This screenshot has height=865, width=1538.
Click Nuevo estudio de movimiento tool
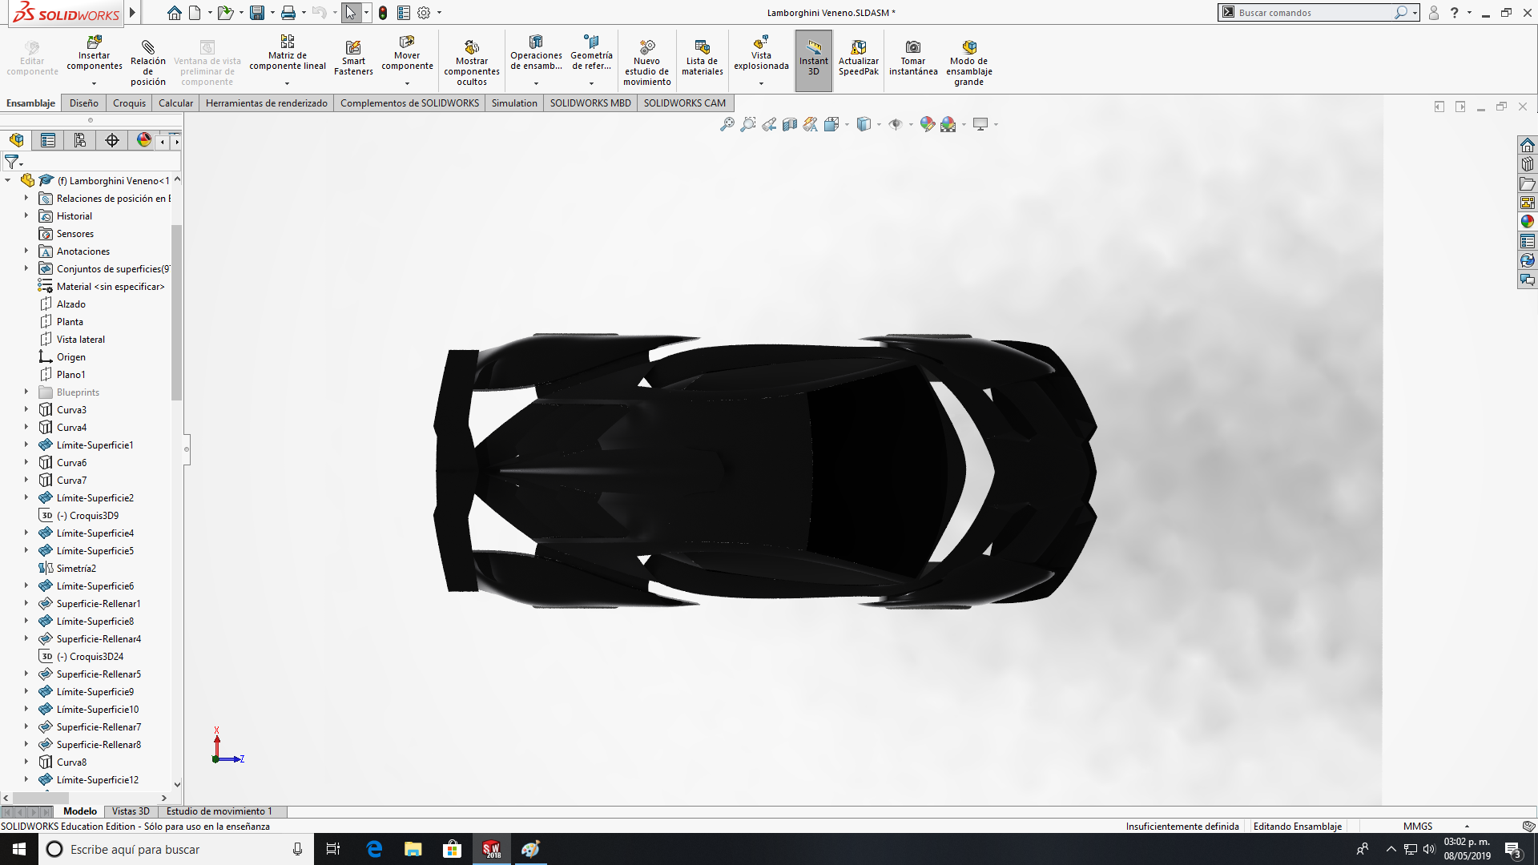[x=647, y=62]
